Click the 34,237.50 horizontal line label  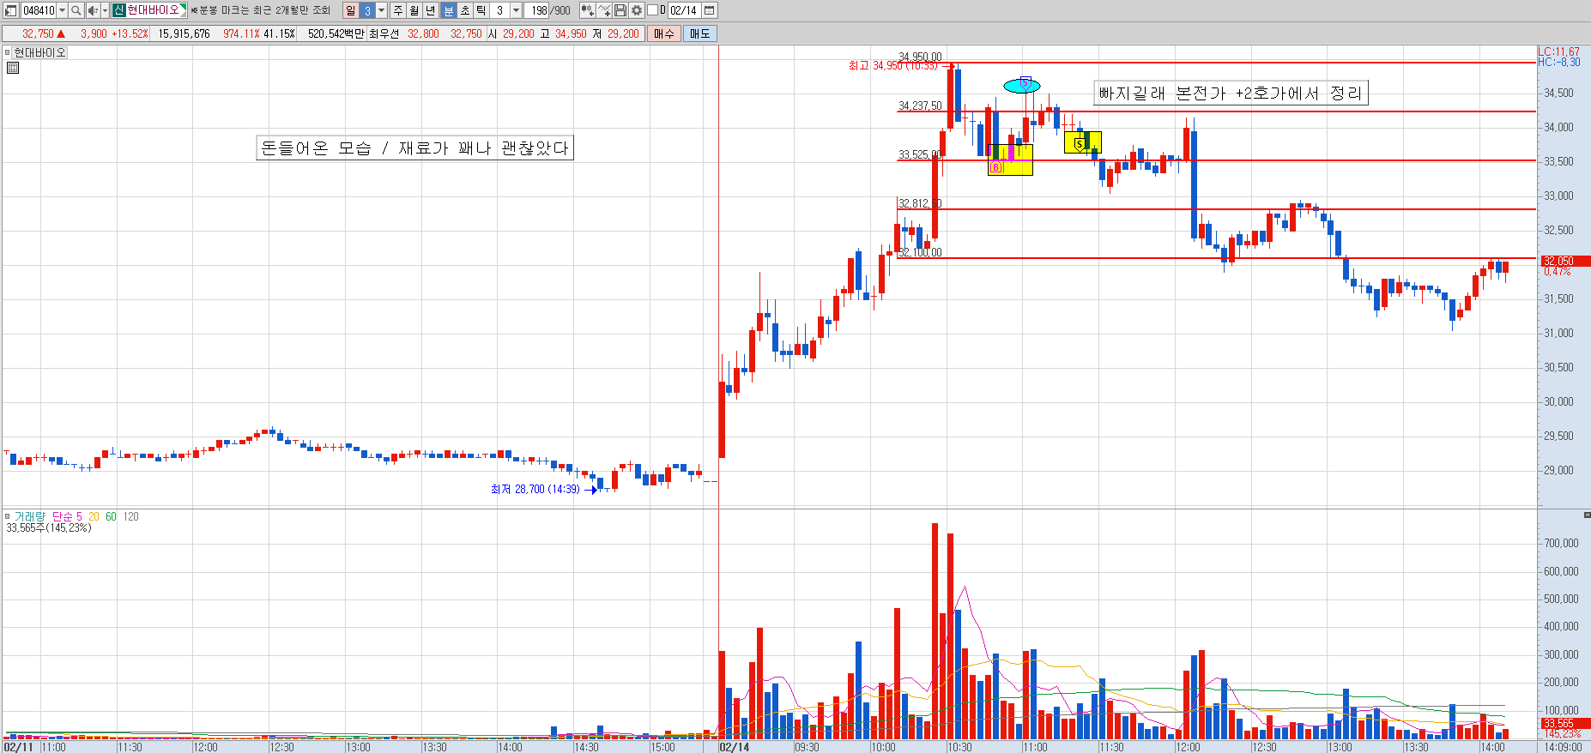click(920, 105)
